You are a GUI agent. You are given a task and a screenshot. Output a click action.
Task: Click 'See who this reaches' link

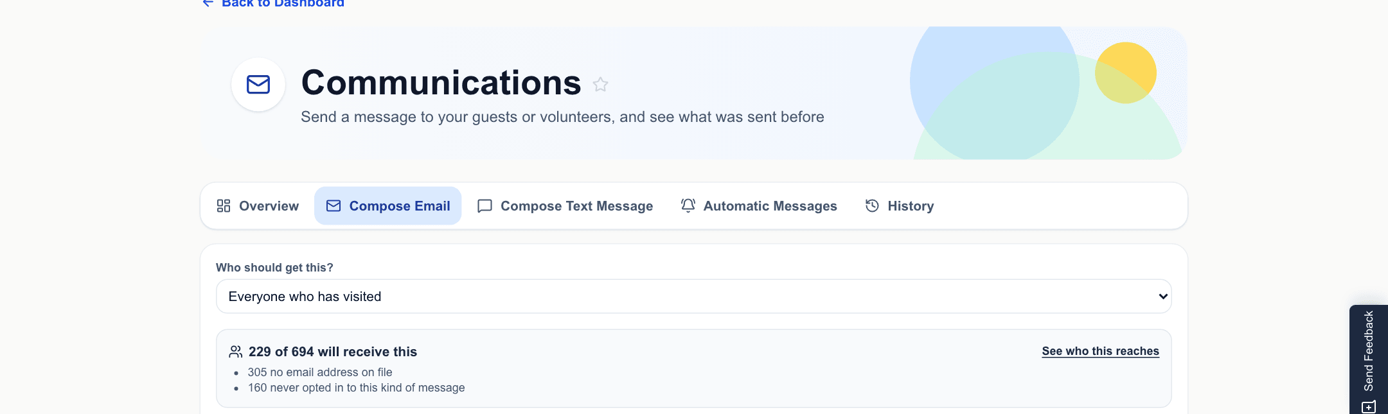(x=1100, y=351)
